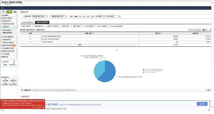The width and height of the screenshot is (214, 114).
Task: Open the start date calendar icon
Action: pyautogui.click(x=47, y=17)
